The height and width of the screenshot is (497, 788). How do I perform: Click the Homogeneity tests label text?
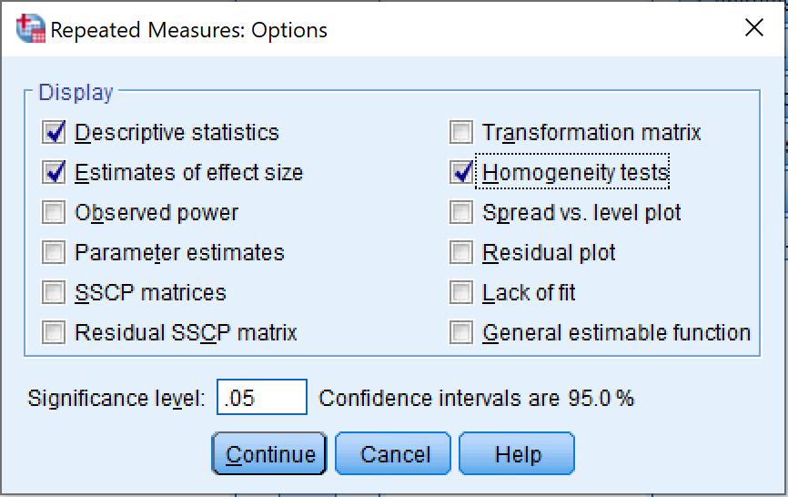point(575,173)
